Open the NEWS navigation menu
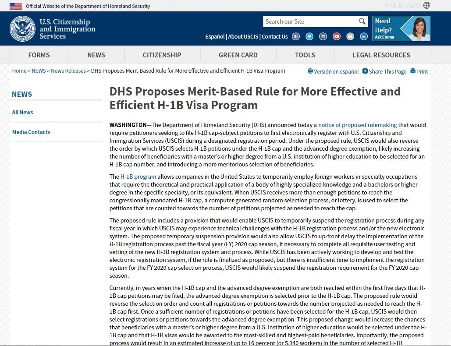Screen dimensions: 451x346 pos(96,55)
